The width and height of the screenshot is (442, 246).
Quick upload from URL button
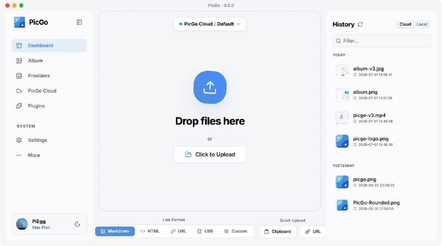pos(313,231)
